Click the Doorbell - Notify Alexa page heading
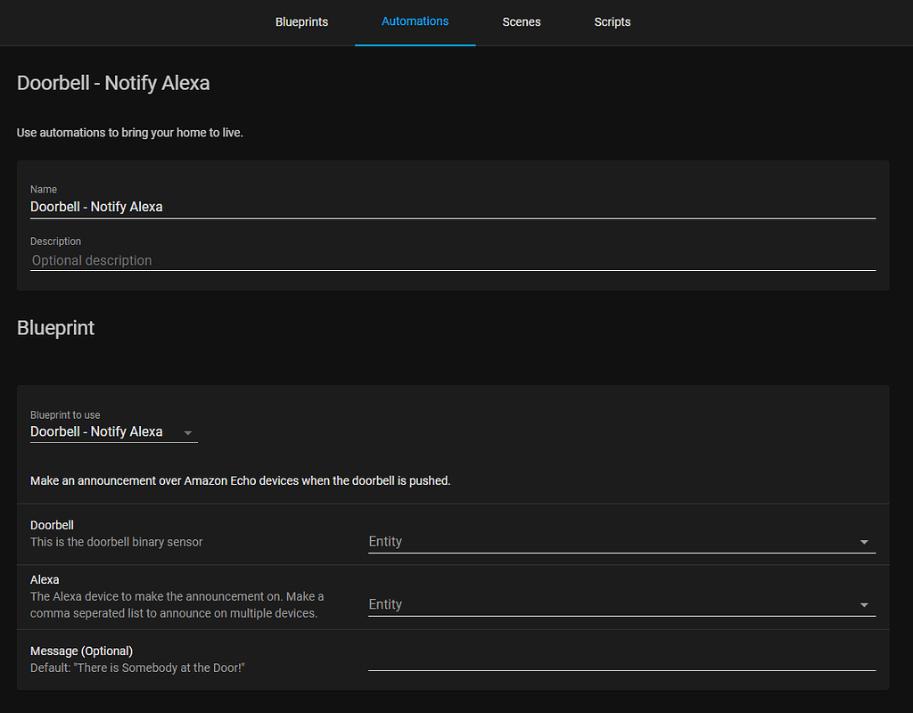Image resolution: width=913 pixels, height=713 pixels. pyautogui.click(x=113, y=83)
